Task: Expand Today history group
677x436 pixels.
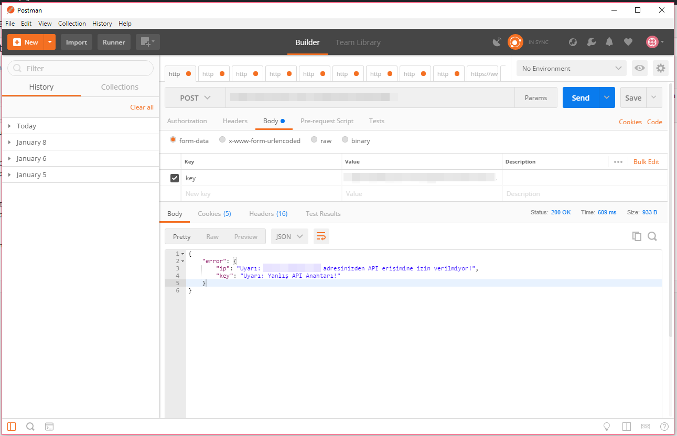Action: point(80,126)
